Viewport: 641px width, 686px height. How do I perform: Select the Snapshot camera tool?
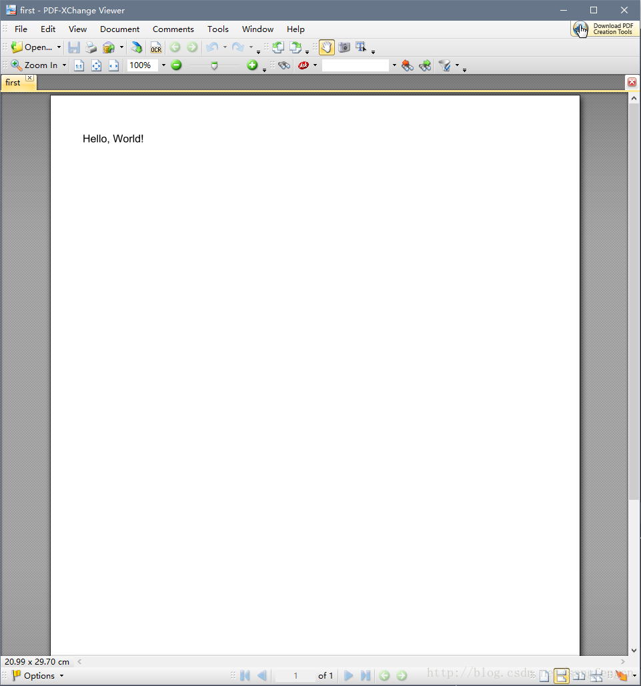tap(345, 47)
